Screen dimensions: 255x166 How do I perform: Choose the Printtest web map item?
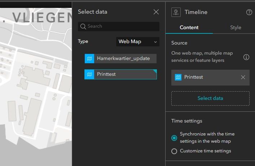(123, 74)
